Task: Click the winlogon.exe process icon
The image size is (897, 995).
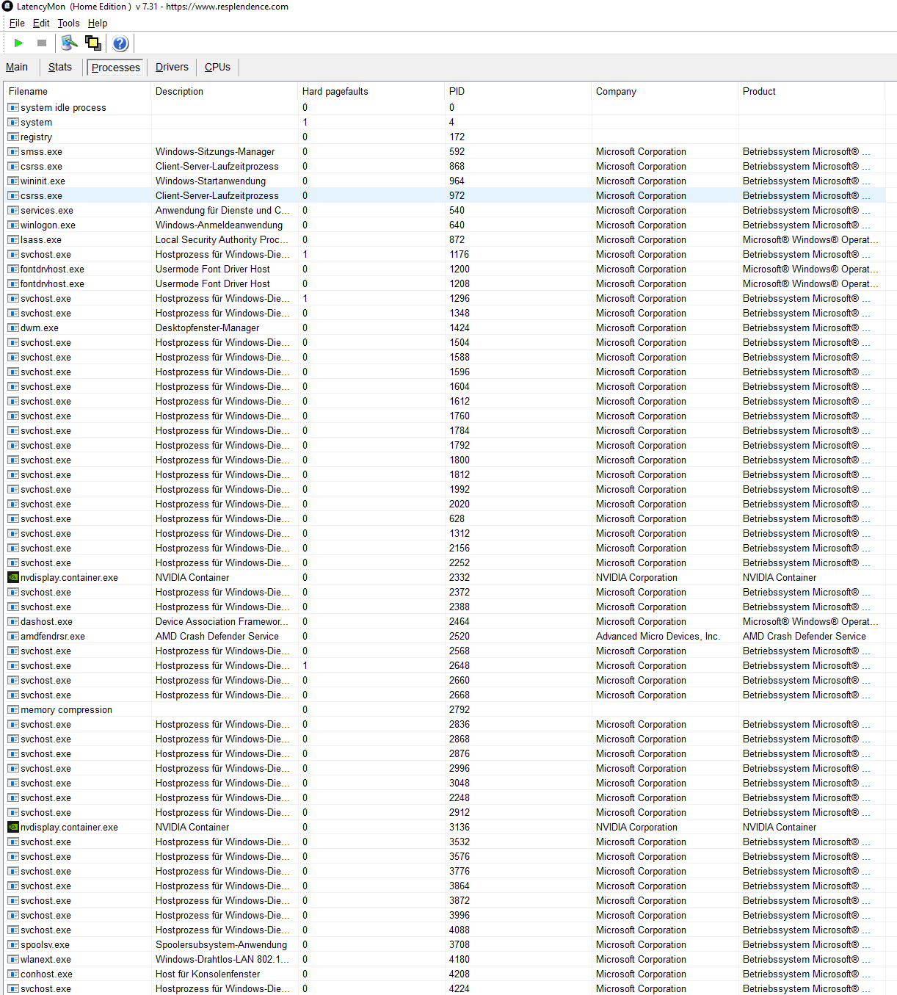Action: 13,225
